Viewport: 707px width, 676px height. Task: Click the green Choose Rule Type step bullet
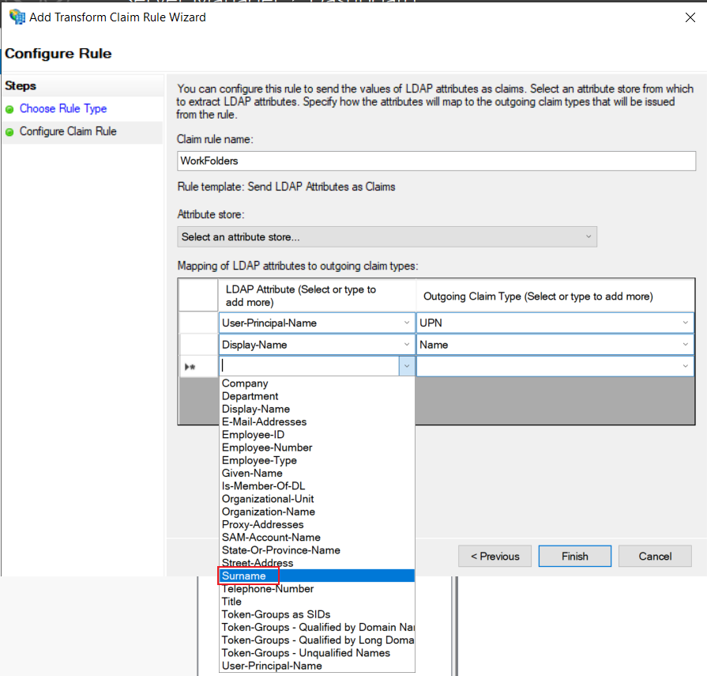pyautogui.click(x=9, y=109)
